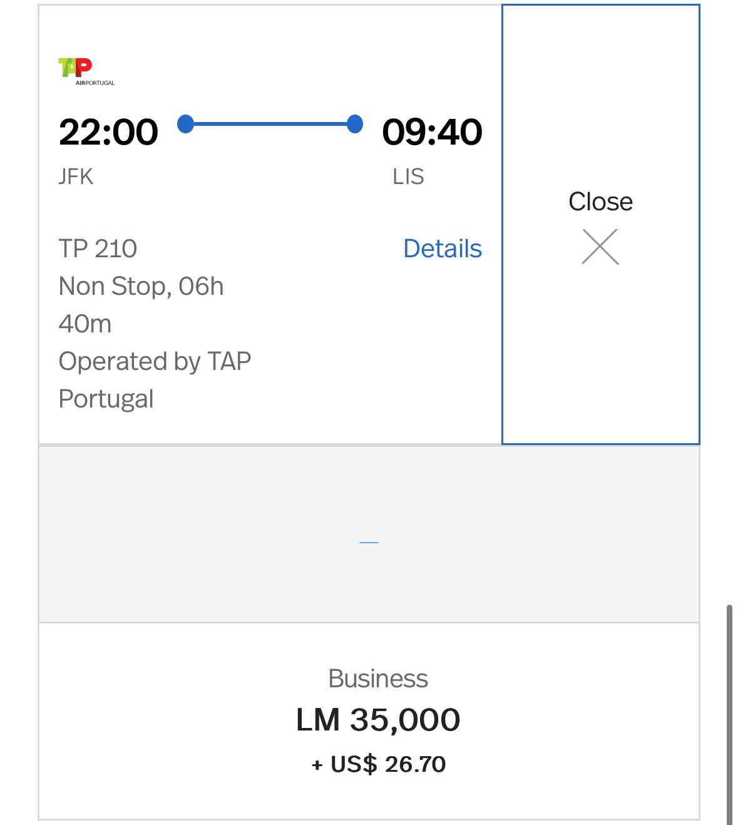The height and width of the screenshot is (825, 738).
Task: Click the gray X close icon
Action: 600,247
